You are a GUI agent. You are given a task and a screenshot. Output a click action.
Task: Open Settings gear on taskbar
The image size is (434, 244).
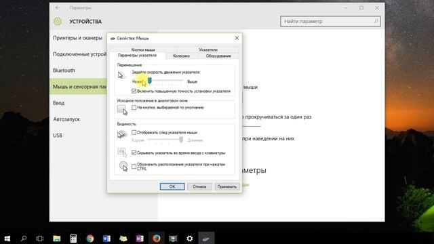click(x=190, y=238)
